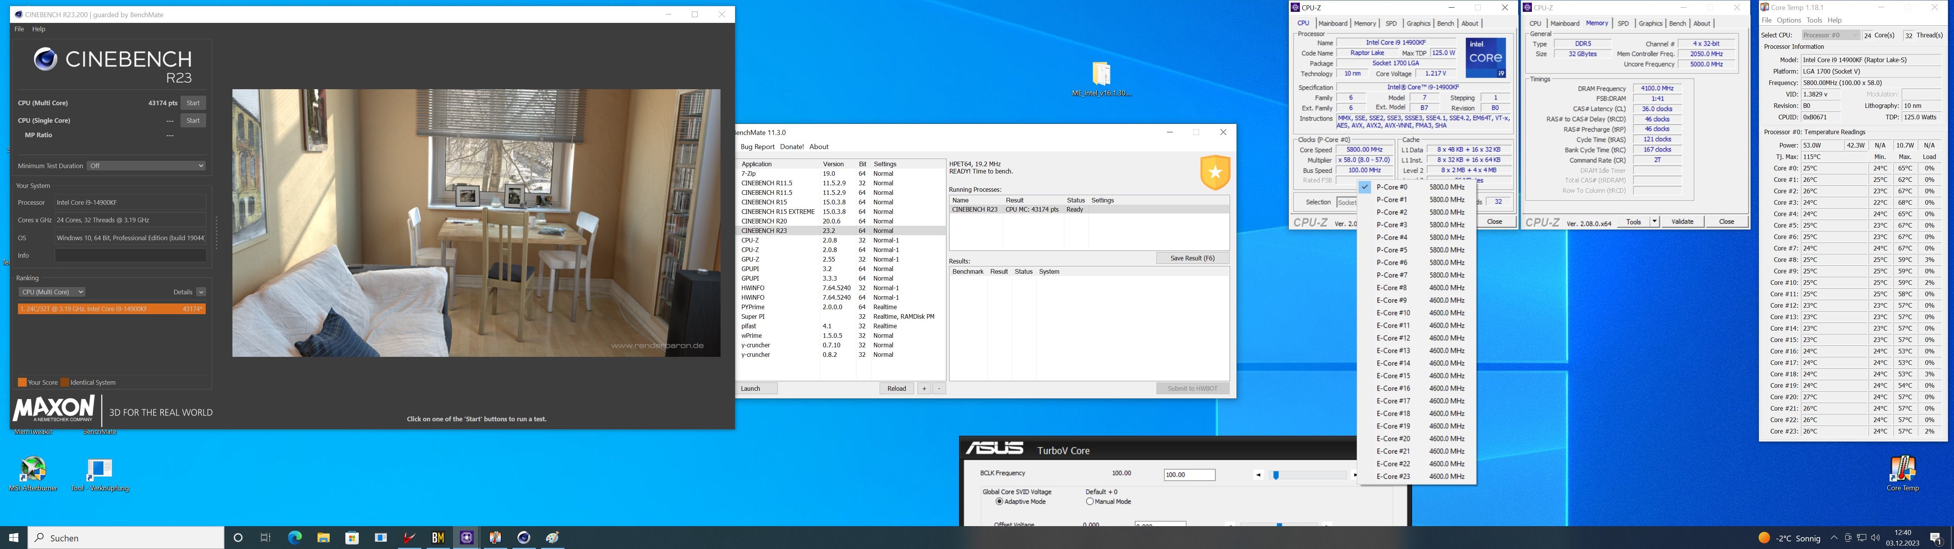Switch to Cinebench sphere taskbar icon
The height and width of the screenshot is (549, 1954).
(523, 538)
